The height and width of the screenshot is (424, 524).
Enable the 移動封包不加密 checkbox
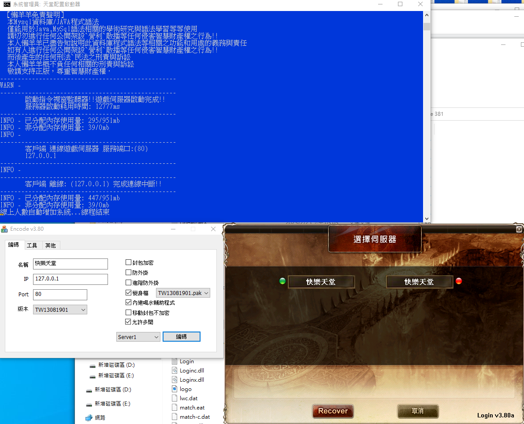point(128,313)
